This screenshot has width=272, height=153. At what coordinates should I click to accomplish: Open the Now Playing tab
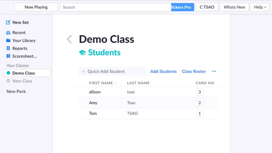[x=36, y=7]
